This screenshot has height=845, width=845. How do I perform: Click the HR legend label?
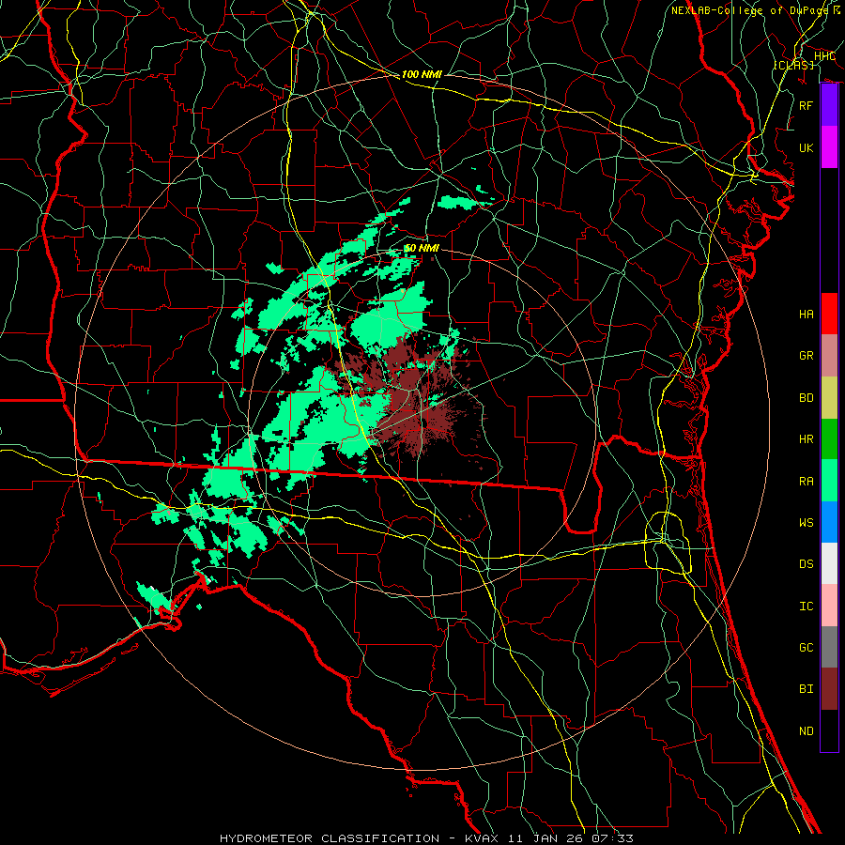[x=806, y=439]
